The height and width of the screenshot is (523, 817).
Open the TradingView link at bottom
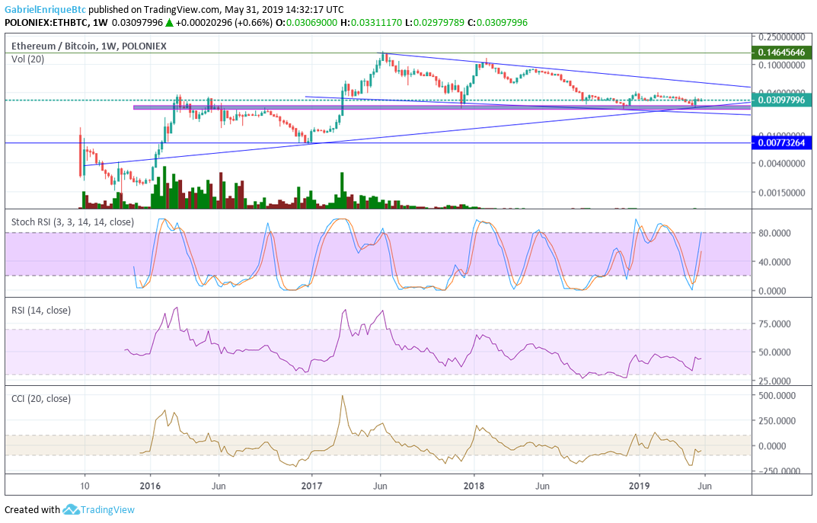pyautogui.click(x=107, y=509)
